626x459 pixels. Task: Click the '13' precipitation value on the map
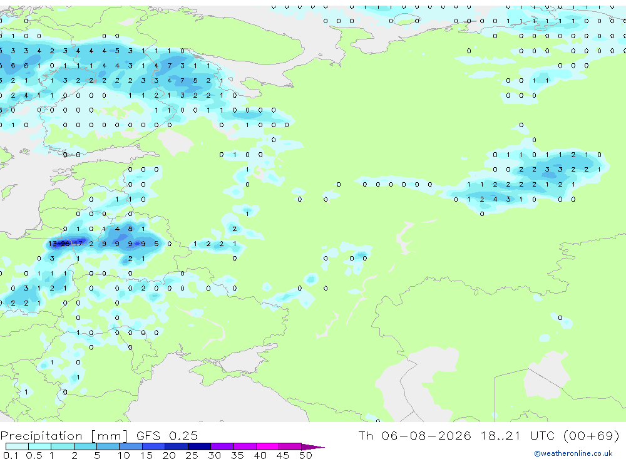(53, 244)
